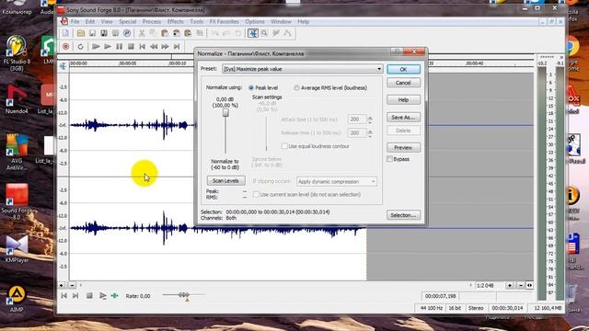Toggle the Bypass checkbox
This screenshot has width=589, height=331.
coord(389,159)
